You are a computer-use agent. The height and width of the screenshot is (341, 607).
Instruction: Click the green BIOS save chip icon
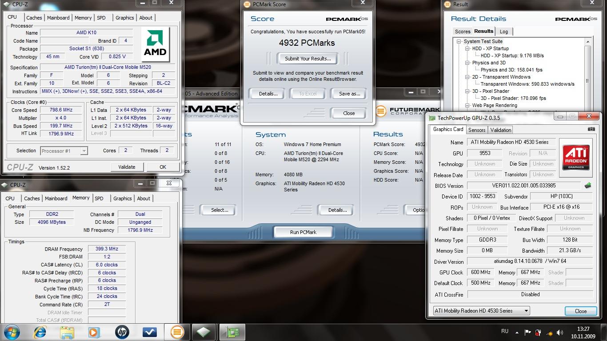(x=587, y=186)
